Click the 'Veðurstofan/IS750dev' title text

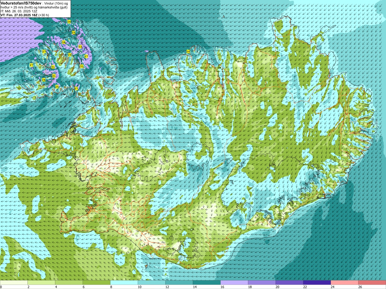click(x=21, y=3)
